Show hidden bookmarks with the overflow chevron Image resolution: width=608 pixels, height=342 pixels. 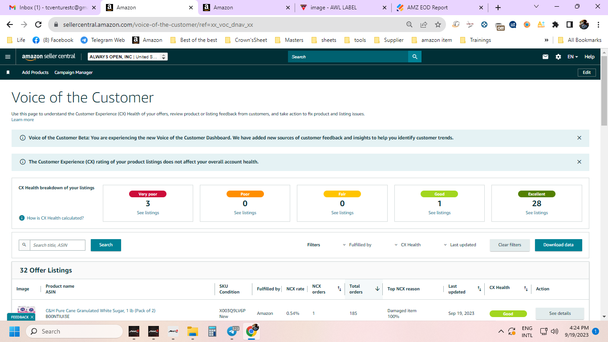[546, 40]
